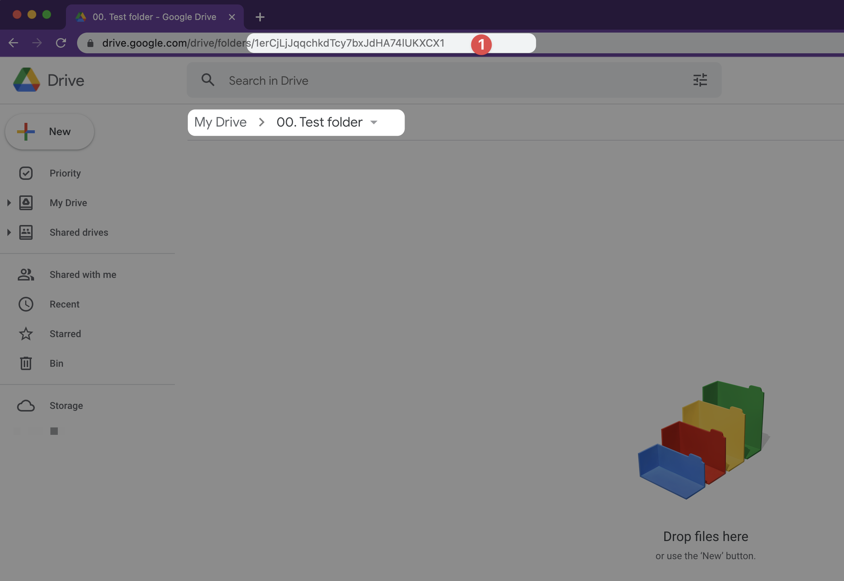Image resolution: width=844 pixels, height=581 pixels.
Task: Open Shared drives section
Action: coord(78,232)
